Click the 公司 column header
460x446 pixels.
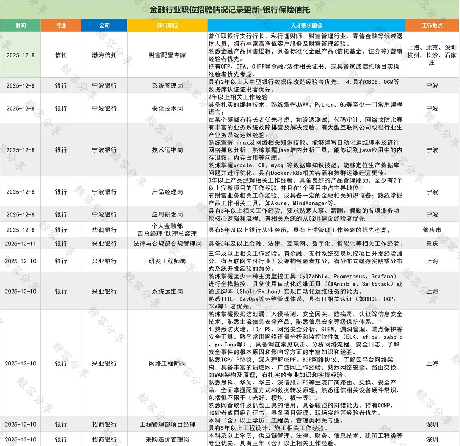tap(104, 25)
